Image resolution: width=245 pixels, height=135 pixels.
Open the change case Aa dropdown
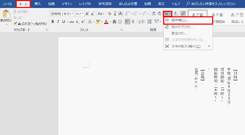(101, 14)
